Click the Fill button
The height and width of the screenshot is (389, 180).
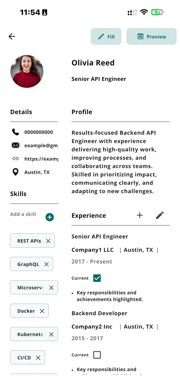(106, 36)
